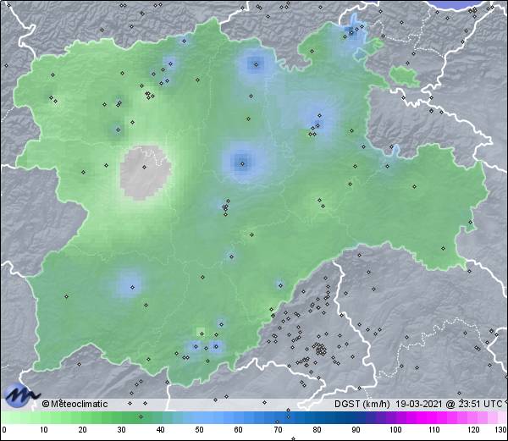Click the scale label 20
The height and width of the screenshot is (441, 508).
(x=83, y=430)
